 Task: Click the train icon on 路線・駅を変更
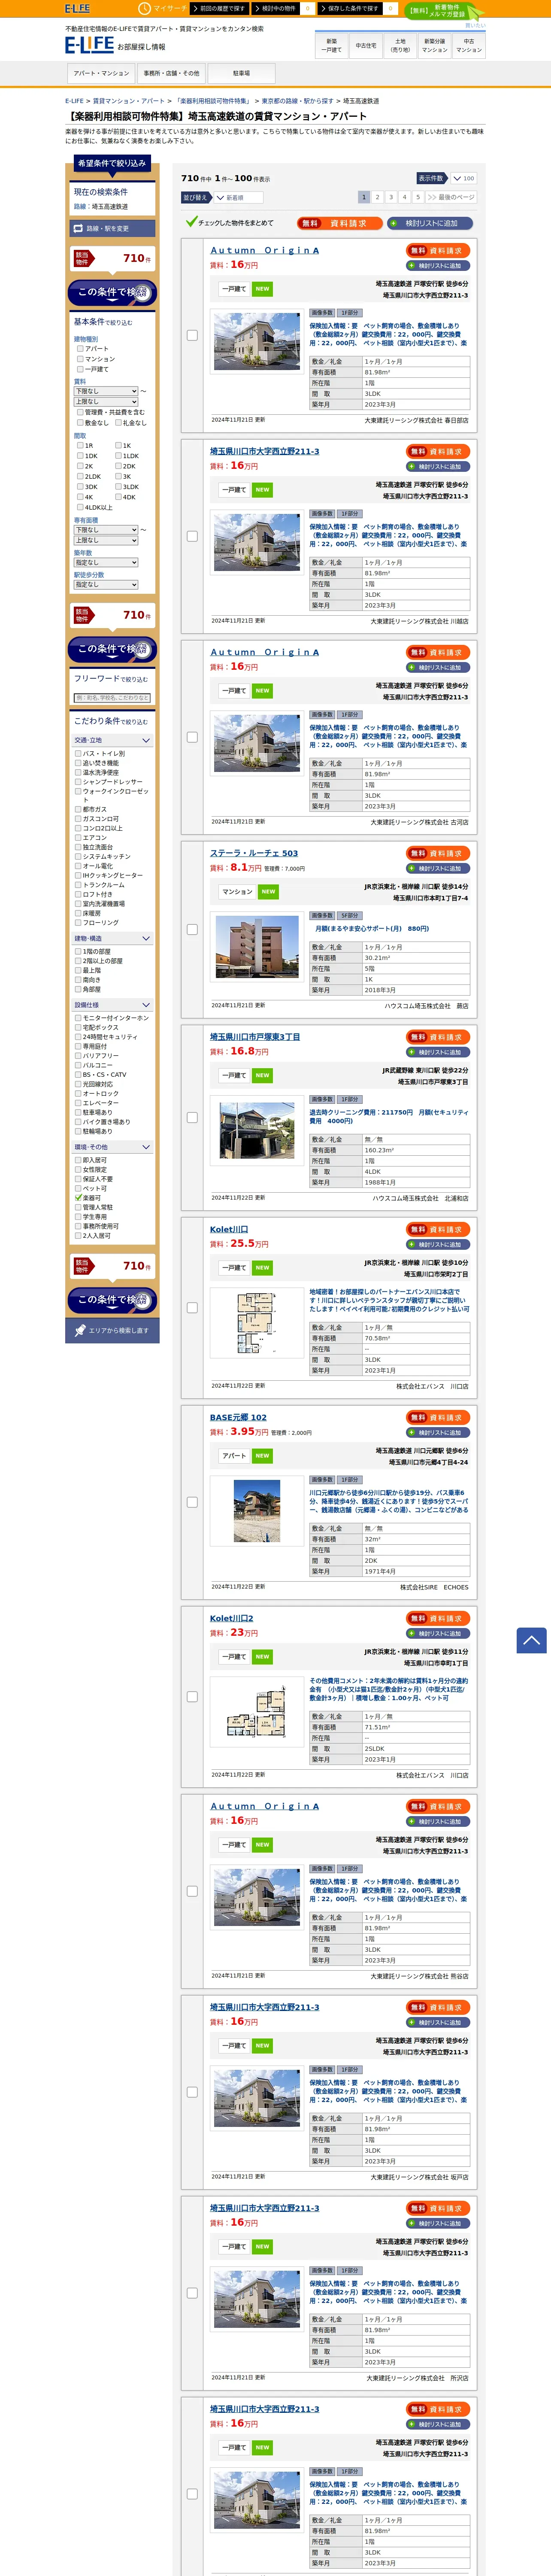pos(78,228)
